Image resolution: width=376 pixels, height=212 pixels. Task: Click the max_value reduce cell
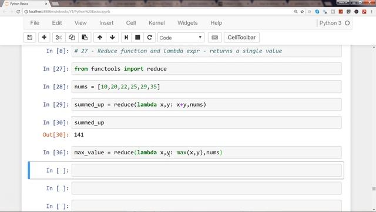(x=206, y=153)
